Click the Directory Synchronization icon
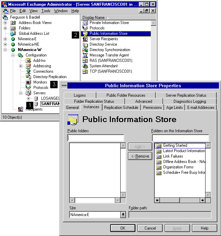 [x=85, y=50]
